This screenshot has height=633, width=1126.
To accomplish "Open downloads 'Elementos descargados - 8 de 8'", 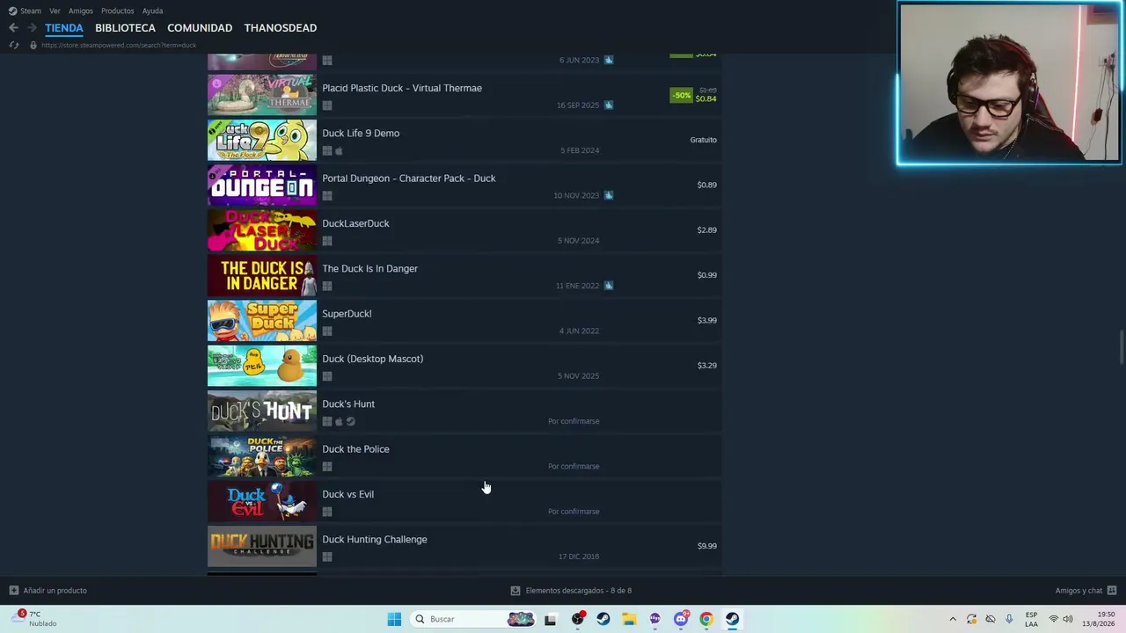I will tap(571, 591).
